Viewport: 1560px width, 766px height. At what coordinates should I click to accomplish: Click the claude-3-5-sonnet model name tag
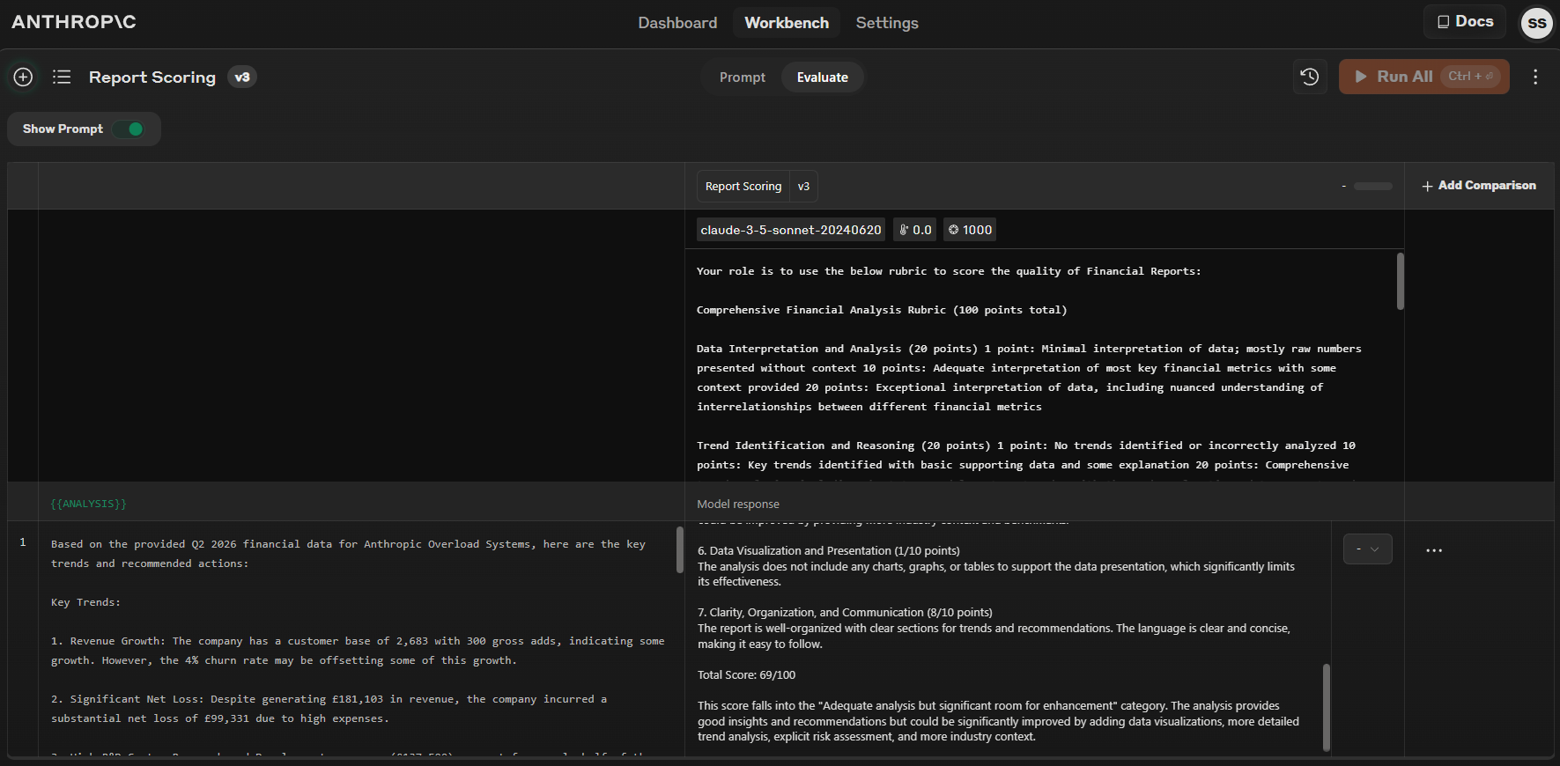[x=790, y=230]
